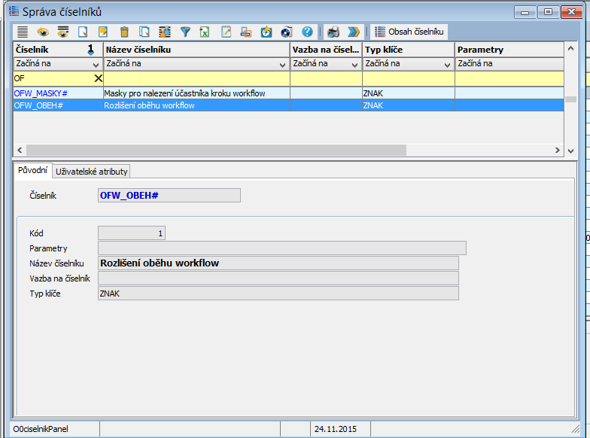
Task: Click the Excel export icon
Action: coord(205,32)
